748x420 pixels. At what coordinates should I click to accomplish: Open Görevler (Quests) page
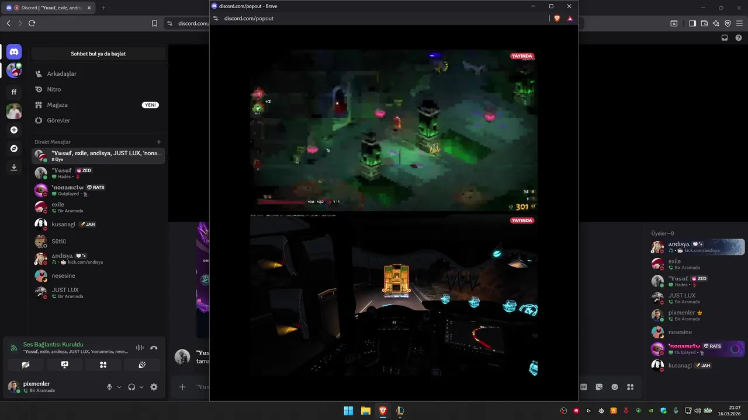click(98, 120)
